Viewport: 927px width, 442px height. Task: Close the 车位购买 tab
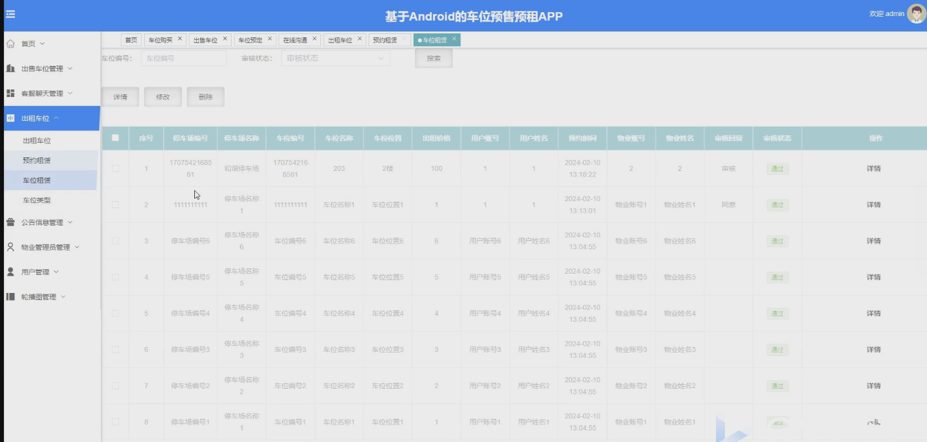(179, 39)
